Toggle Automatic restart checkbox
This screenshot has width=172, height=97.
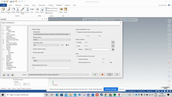point(34,53)
